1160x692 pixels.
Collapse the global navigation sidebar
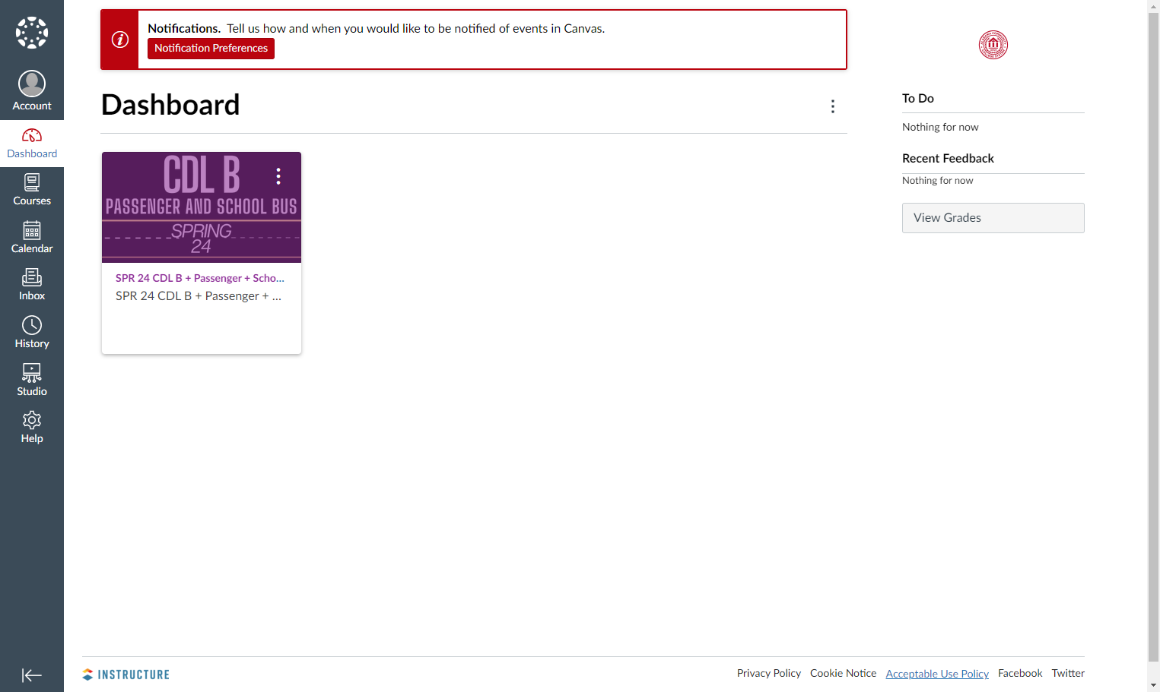coord(32,675)
